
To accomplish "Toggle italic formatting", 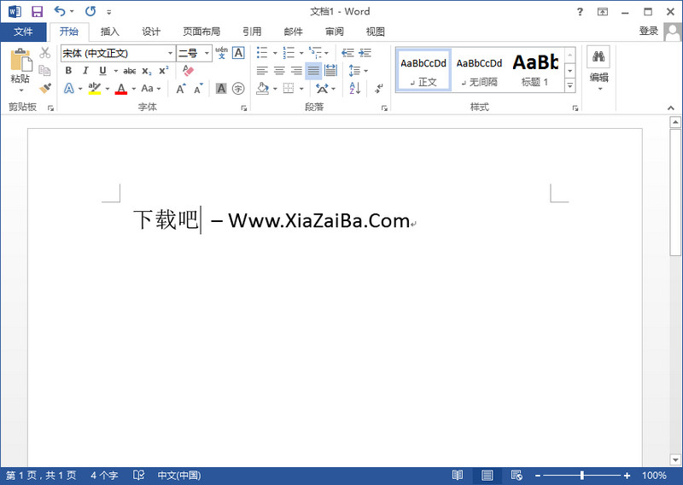I will [x=85, y=71].
